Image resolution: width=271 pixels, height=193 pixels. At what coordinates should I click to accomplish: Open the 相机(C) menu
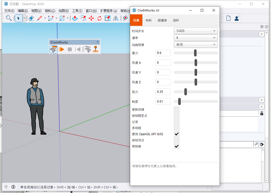[50, 11]
